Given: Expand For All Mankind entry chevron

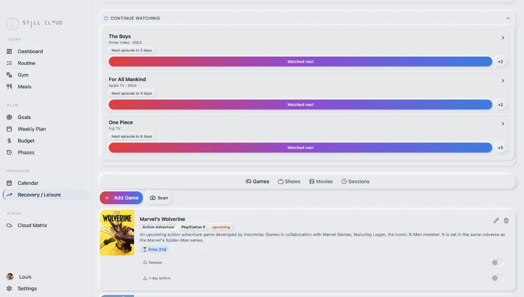Looking at the screenshot, I should pos(503,81).
